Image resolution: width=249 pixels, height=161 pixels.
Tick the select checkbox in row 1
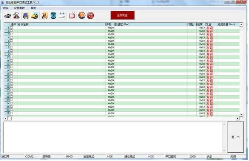[12, 28]
